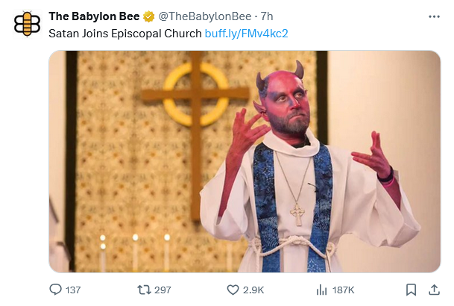
Task: Open the three-dot more options menu
Action: coord(434,16)
